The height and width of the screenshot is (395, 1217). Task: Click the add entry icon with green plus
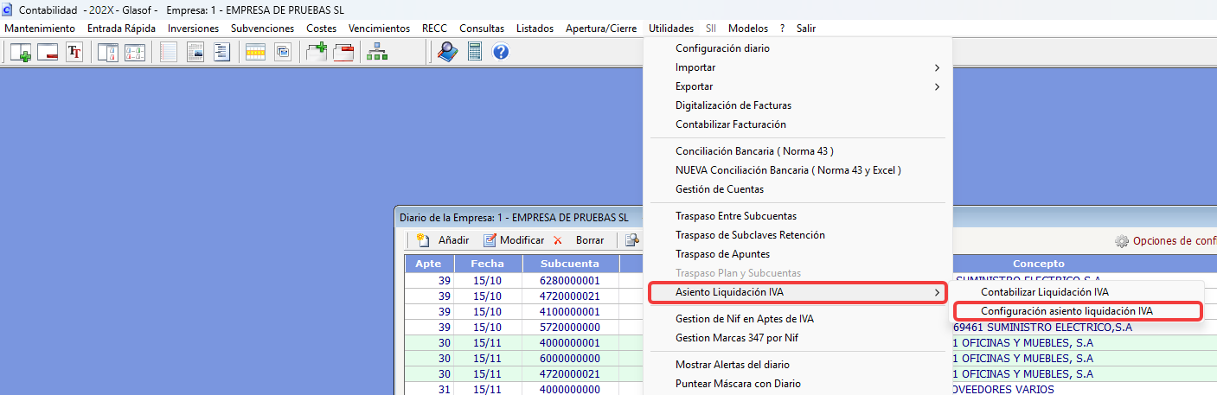(20, 52)
